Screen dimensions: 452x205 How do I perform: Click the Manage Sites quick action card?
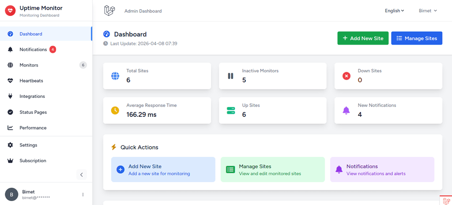pyautogui.click(x=272, y=170)
